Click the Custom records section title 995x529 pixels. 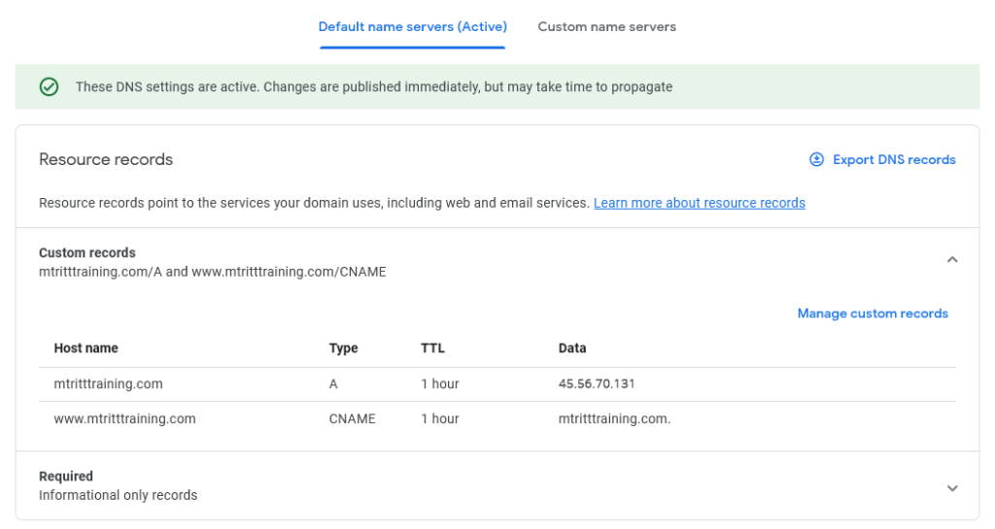point(87,252)
